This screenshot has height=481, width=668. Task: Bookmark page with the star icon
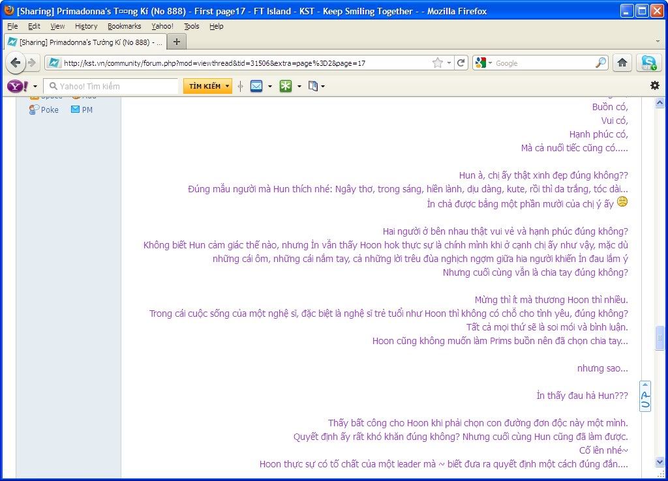[438, 63]
